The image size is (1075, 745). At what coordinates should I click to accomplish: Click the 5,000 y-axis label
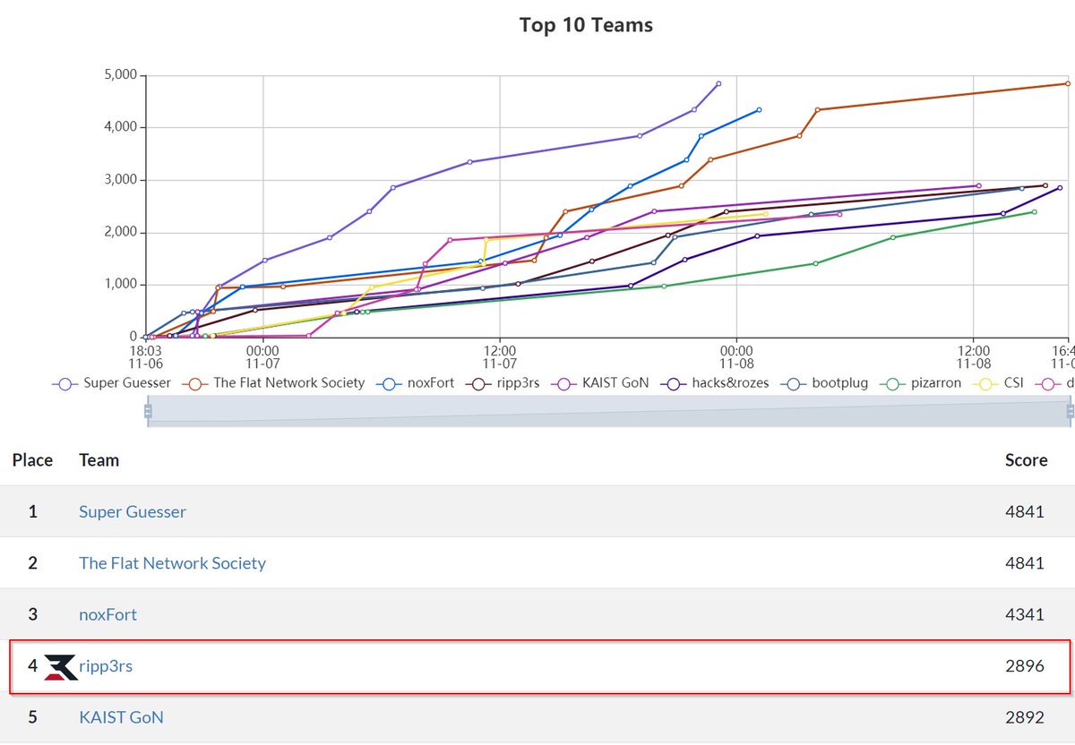pyautogui.click(x=121, y=75)
